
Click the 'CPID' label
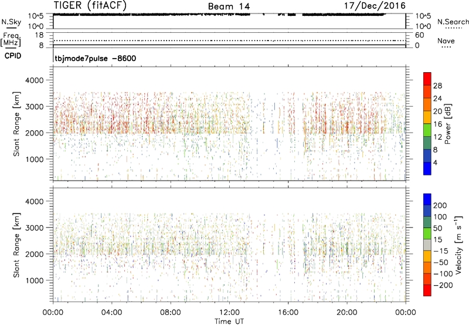coord(13,56)
